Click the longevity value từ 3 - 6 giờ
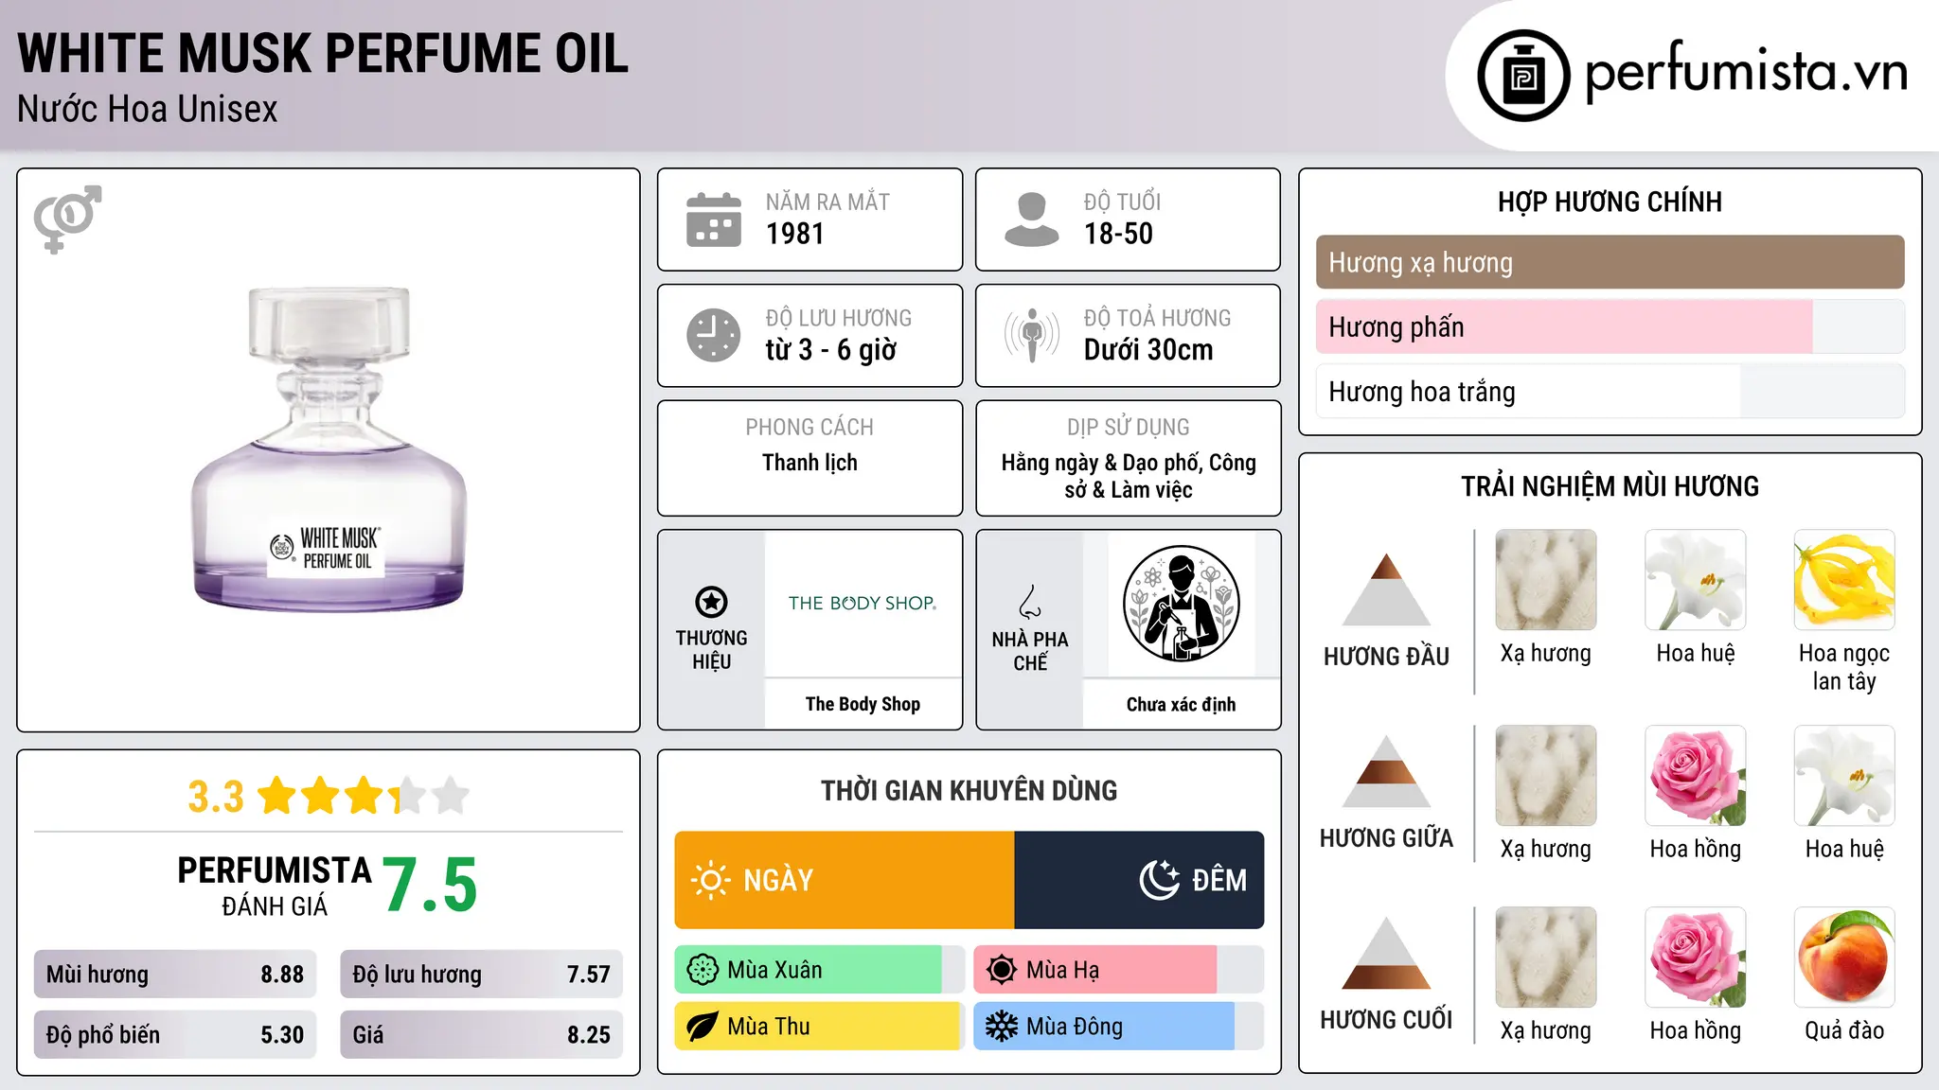This screenshot has width=1939, height=1090. click(831, 350)
